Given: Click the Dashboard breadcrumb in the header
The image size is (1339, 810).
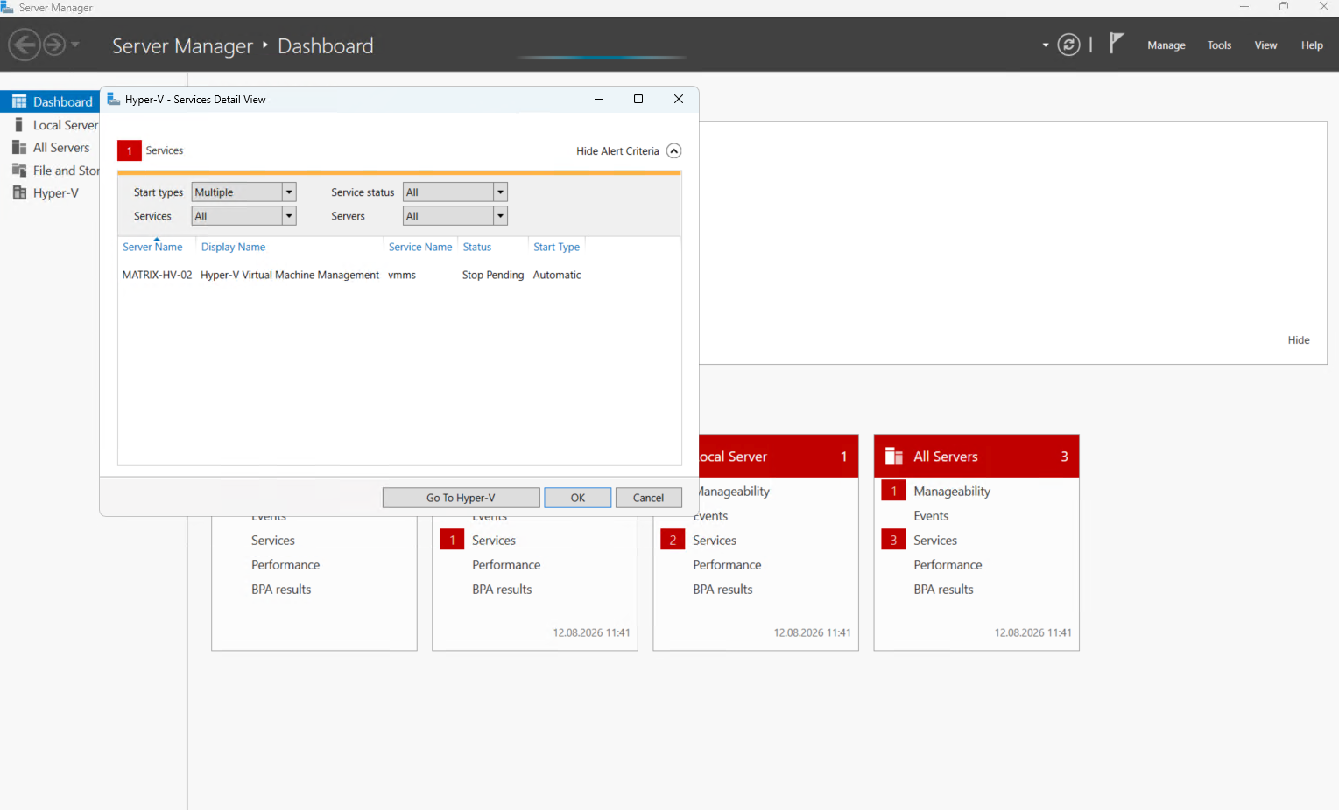Looking at the screenshot, I should point(326,46).
